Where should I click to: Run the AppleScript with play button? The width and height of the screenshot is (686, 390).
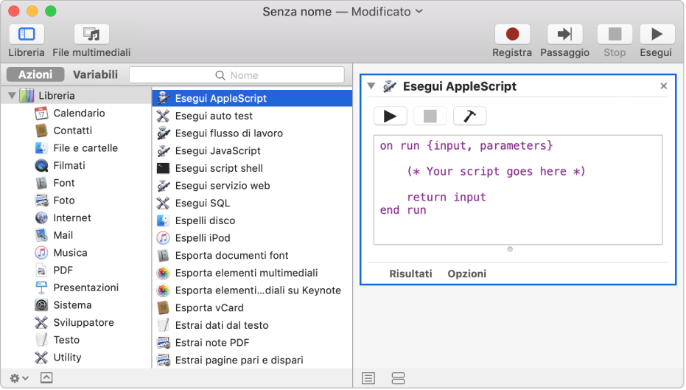[390, 116]
